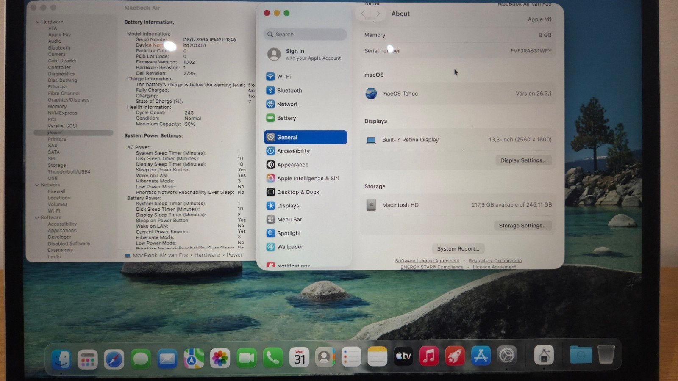Click Hardware in path bar breadcrumb
678x381 pixels.
coord(207,255)
